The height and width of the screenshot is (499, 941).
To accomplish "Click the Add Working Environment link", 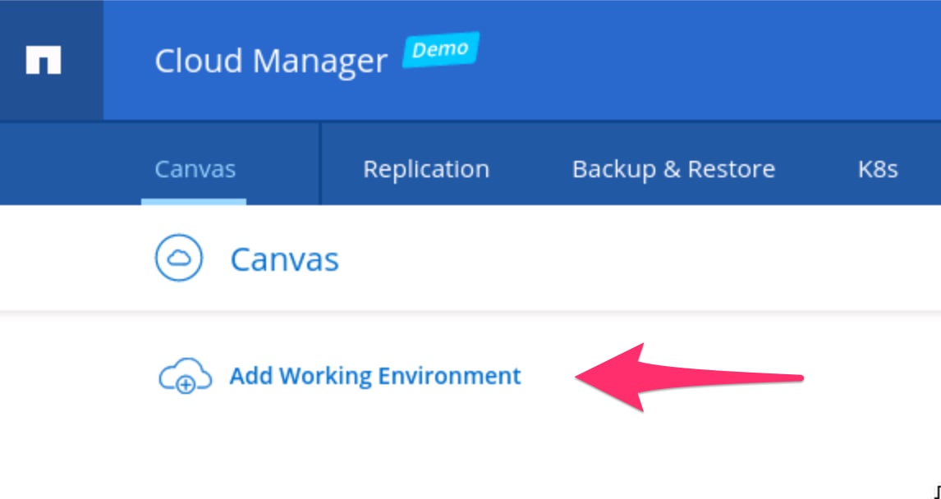I will click(x=374, y=377).
